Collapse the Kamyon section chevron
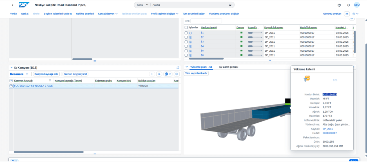 pyautogui.click(x=12, y=68)
